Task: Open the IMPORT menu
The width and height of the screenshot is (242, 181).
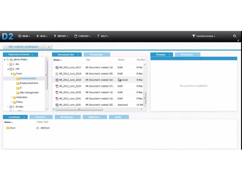Action: coord(61,36)
